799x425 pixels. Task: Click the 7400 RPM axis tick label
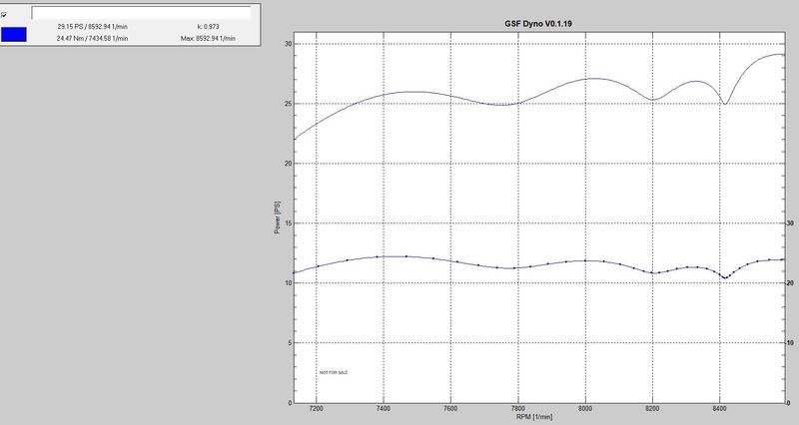point(384,408)
